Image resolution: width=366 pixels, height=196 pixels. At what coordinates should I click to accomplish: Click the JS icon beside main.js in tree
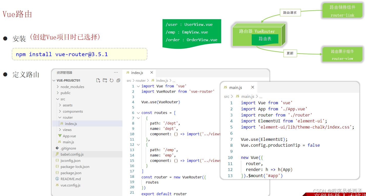(59, 142)
